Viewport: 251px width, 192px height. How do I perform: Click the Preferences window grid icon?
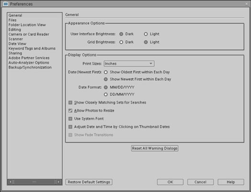[6, 4]
